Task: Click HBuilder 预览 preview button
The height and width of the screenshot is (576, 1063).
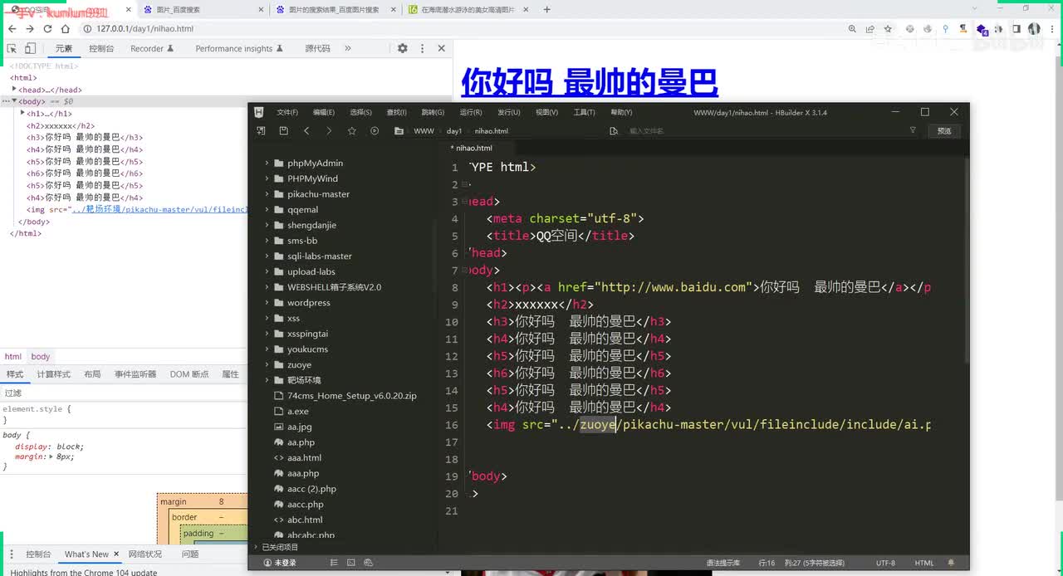Action: coord(944,130)
